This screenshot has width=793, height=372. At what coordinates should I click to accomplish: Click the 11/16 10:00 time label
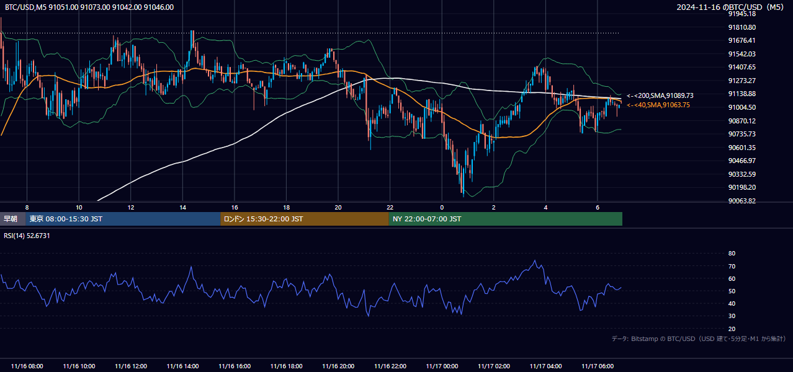[x=79, y=366]
